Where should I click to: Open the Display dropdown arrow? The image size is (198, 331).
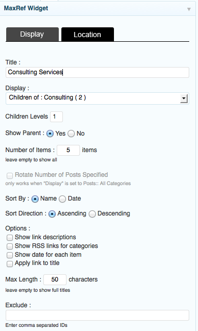(x=184, y=98)
